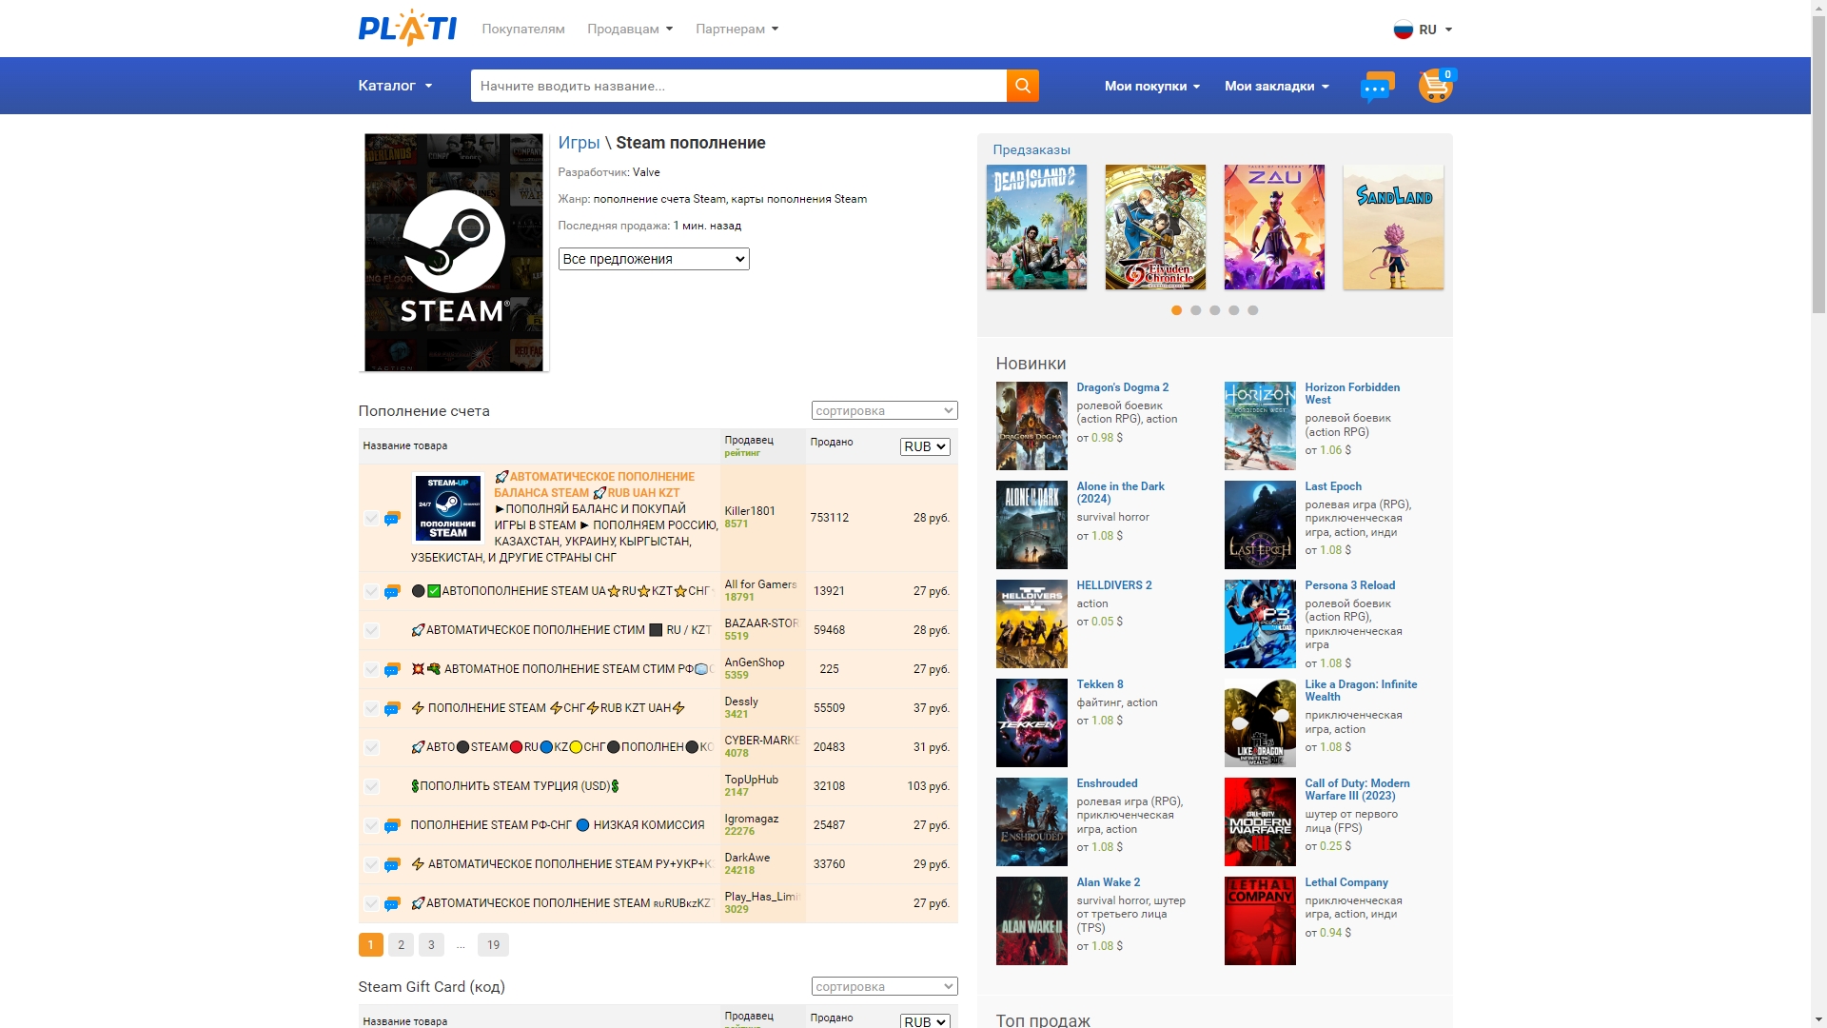Open the Lethal Company link
This screenshot has height=1028, width=1827.
tap(1346, 882)
